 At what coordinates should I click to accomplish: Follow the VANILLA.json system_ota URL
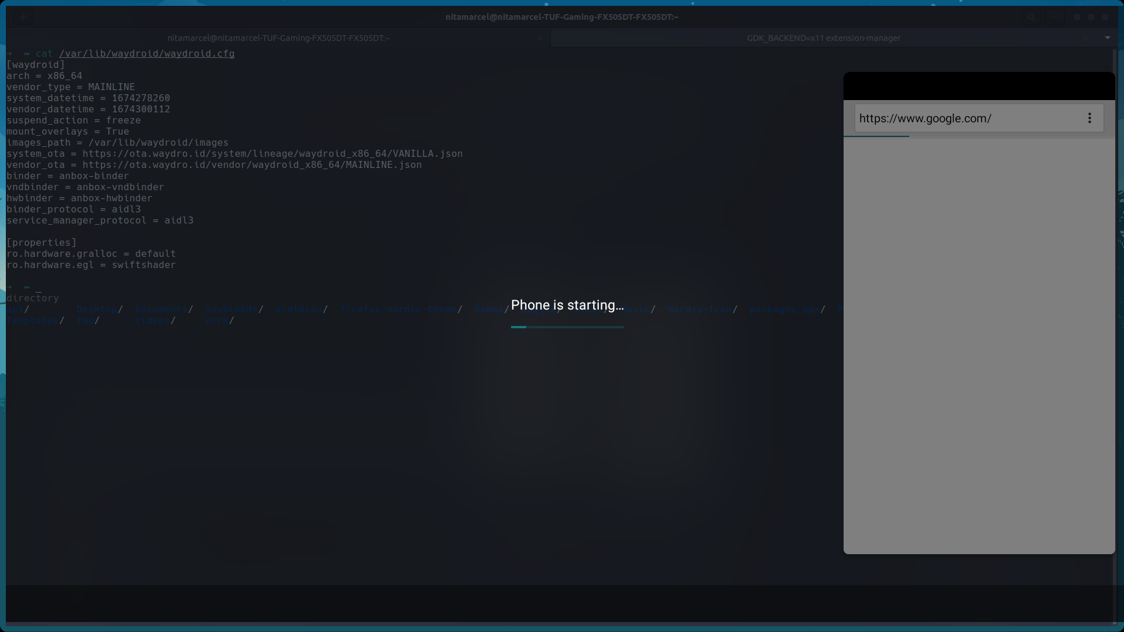pyautogui.click(x=272, y=153)
